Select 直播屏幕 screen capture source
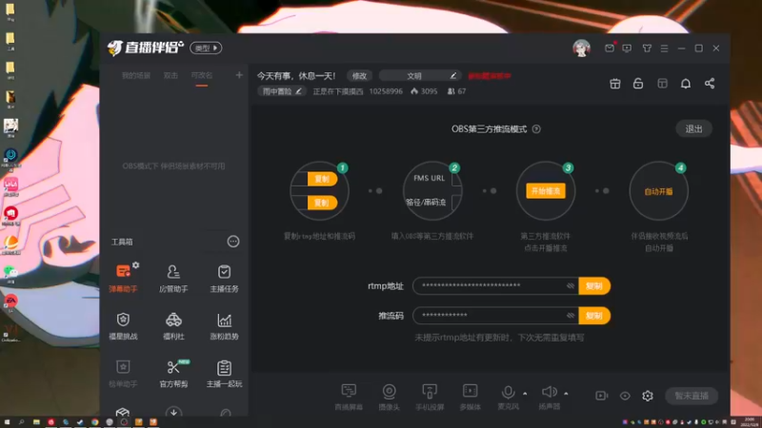 coord(349,397)
